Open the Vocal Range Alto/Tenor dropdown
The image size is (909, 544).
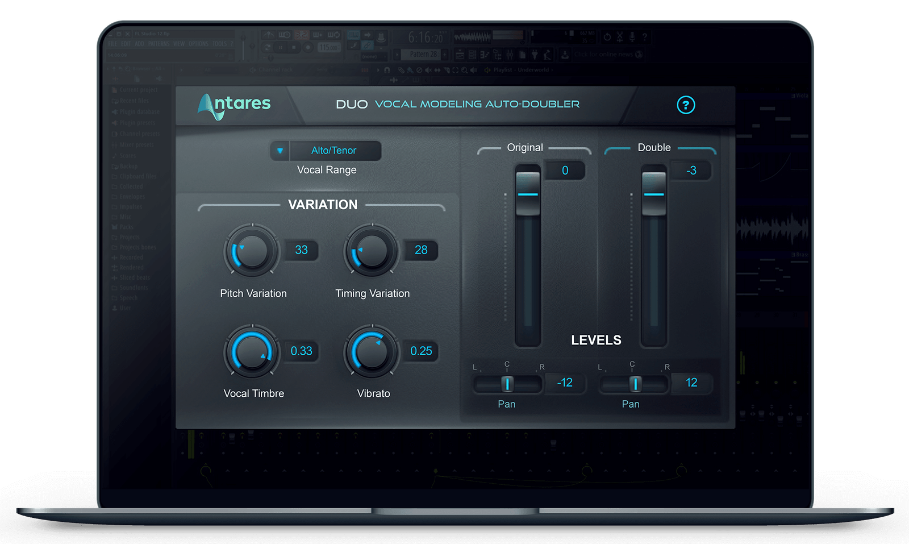coord(335,151)
